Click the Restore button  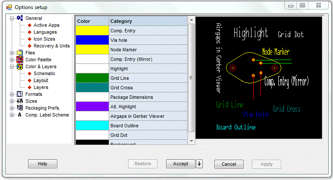143,164
